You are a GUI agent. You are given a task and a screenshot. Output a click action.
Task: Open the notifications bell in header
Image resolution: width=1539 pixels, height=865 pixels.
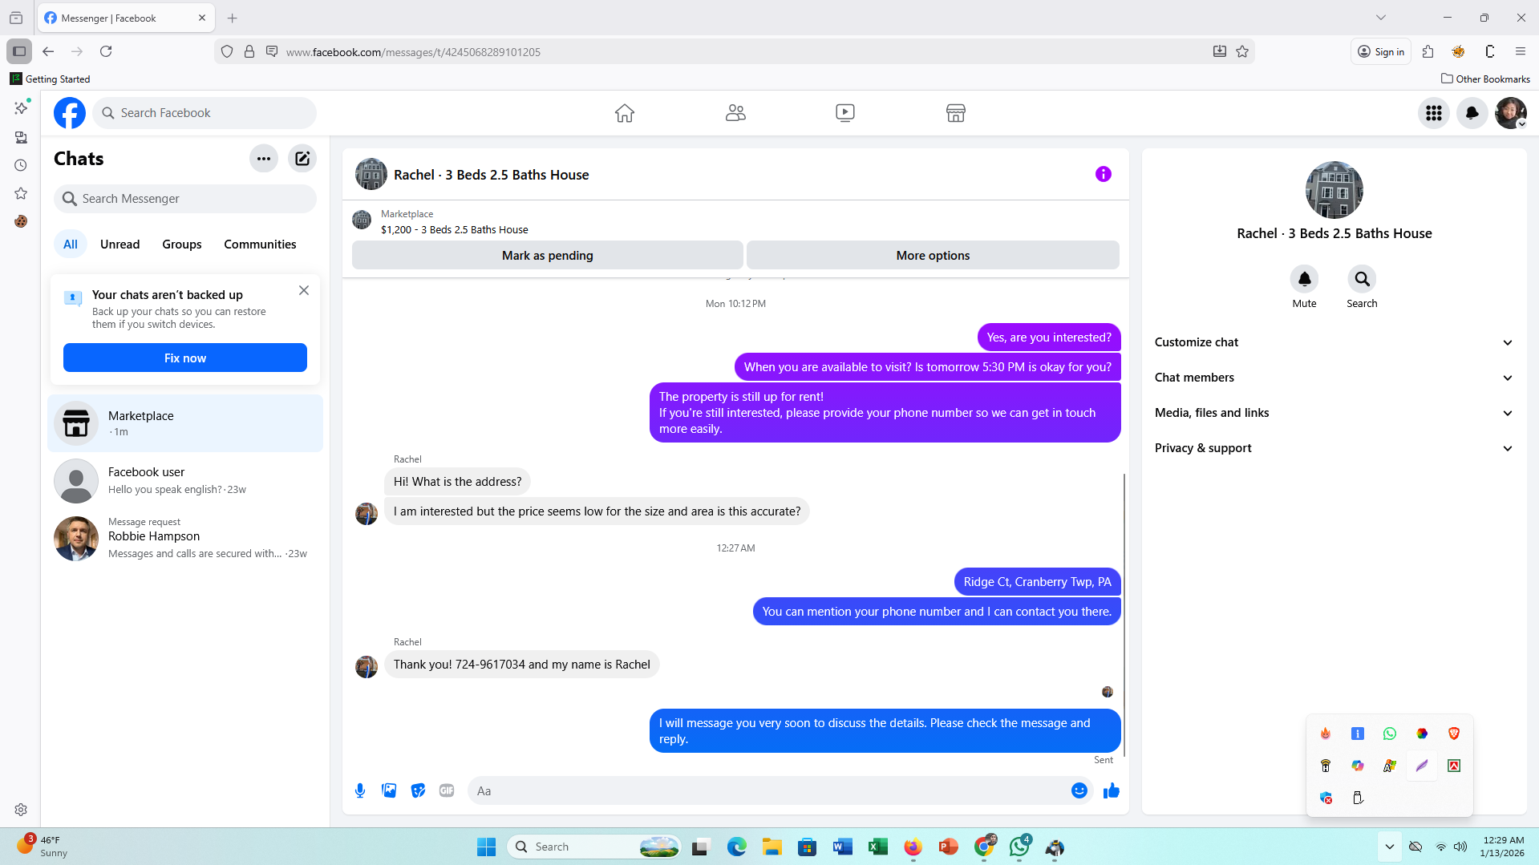coord(1472,113)
